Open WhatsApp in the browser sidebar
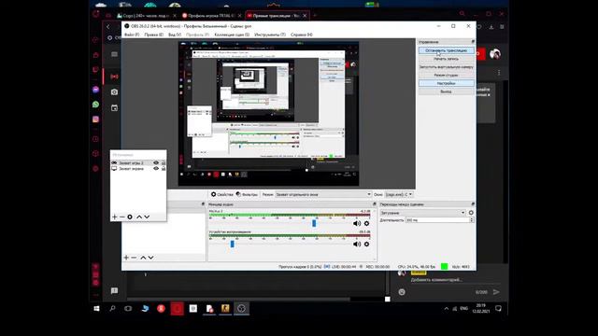The width and height of the screenshot is (598, 336). tap(95, 104)
